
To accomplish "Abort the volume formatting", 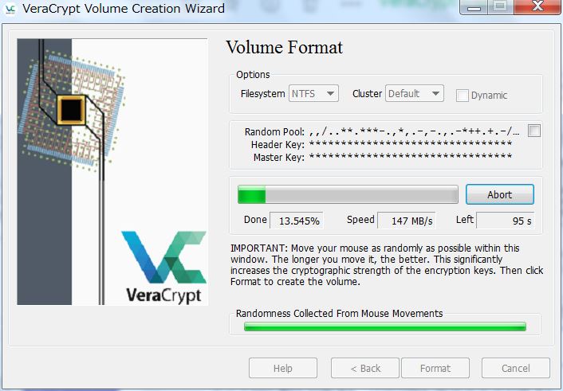I will point(499,194).
